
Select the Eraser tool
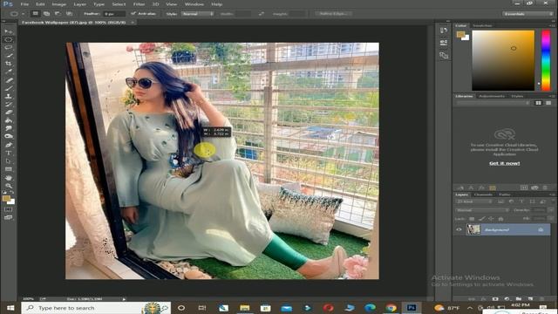tap(9, 113)
